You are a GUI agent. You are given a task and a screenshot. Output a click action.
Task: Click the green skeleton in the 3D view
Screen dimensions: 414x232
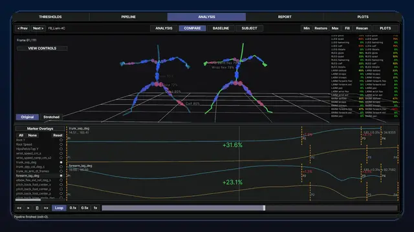pos(237,79)
